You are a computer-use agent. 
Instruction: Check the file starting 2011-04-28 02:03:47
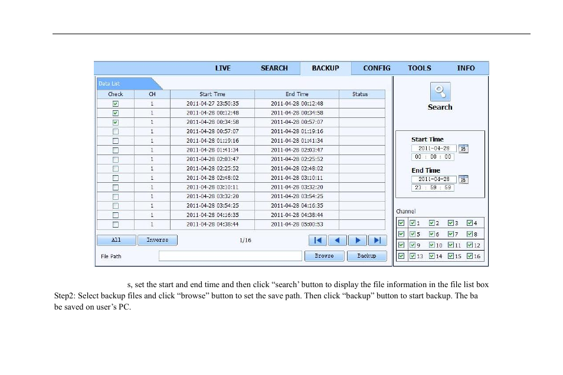point(115,159)
